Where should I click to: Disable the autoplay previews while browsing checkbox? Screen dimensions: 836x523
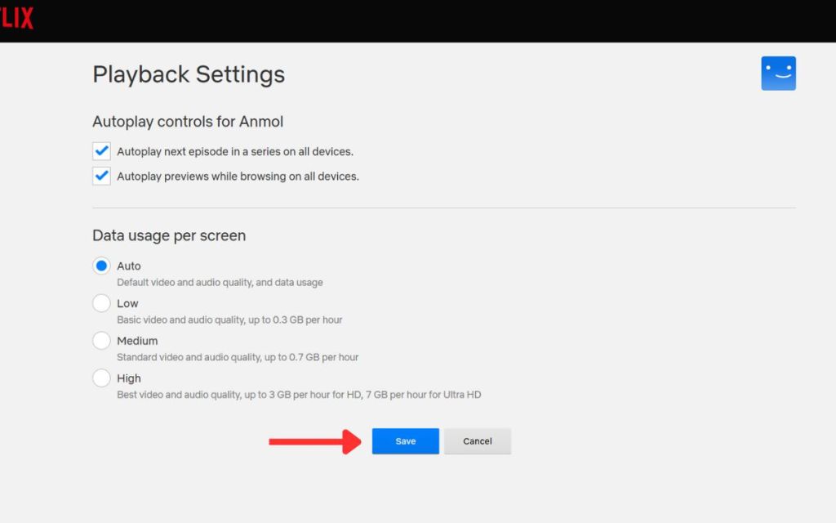point(101,176)
